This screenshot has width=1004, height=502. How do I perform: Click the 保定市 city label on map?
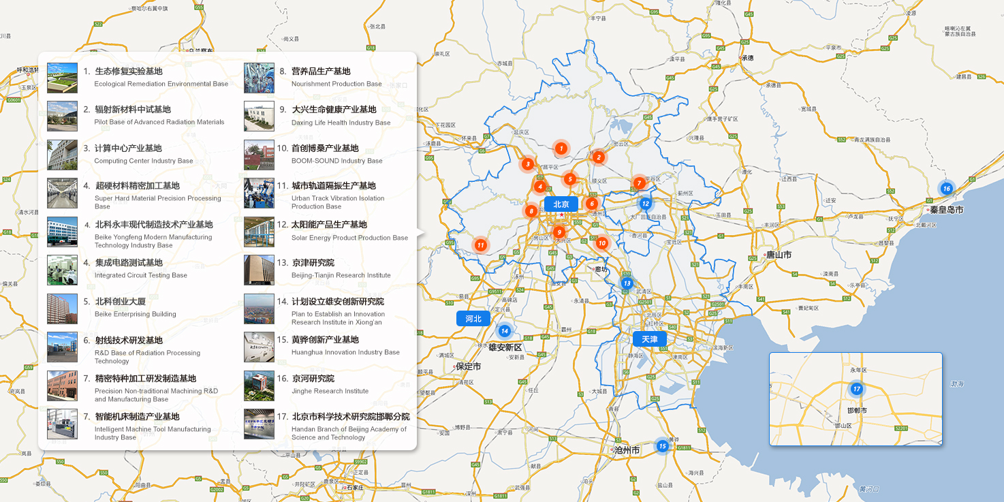coord(469,366)
